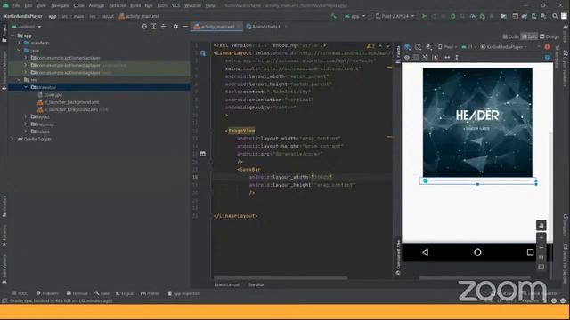The image size is (570, 320).
Task: Open the Build menu
Action: point(135,5)
